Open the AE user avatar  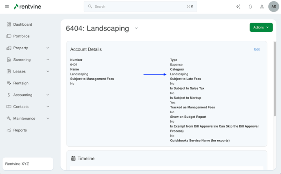274,7
